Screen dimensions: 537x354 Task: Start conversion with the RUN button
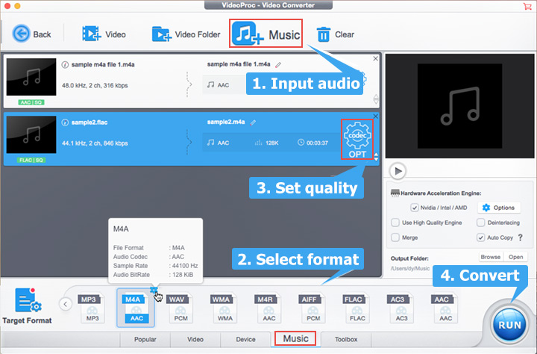[509, 324]
